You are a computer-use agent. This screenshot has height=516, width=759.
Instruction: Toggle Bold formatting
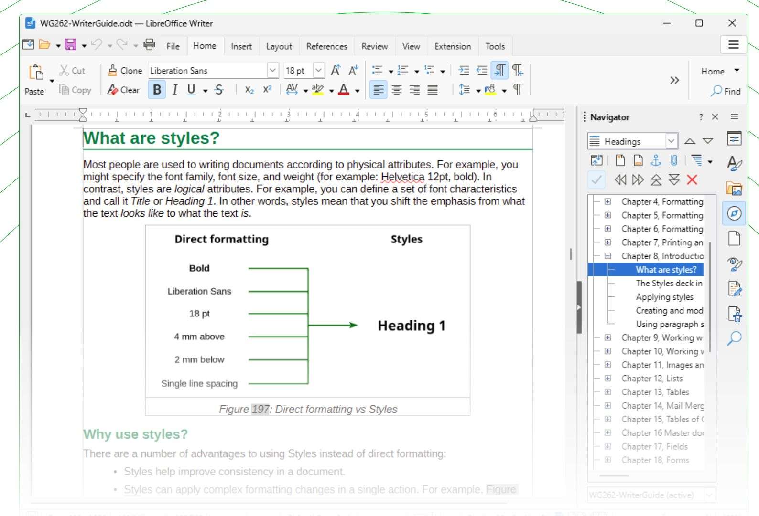(157, 90)
